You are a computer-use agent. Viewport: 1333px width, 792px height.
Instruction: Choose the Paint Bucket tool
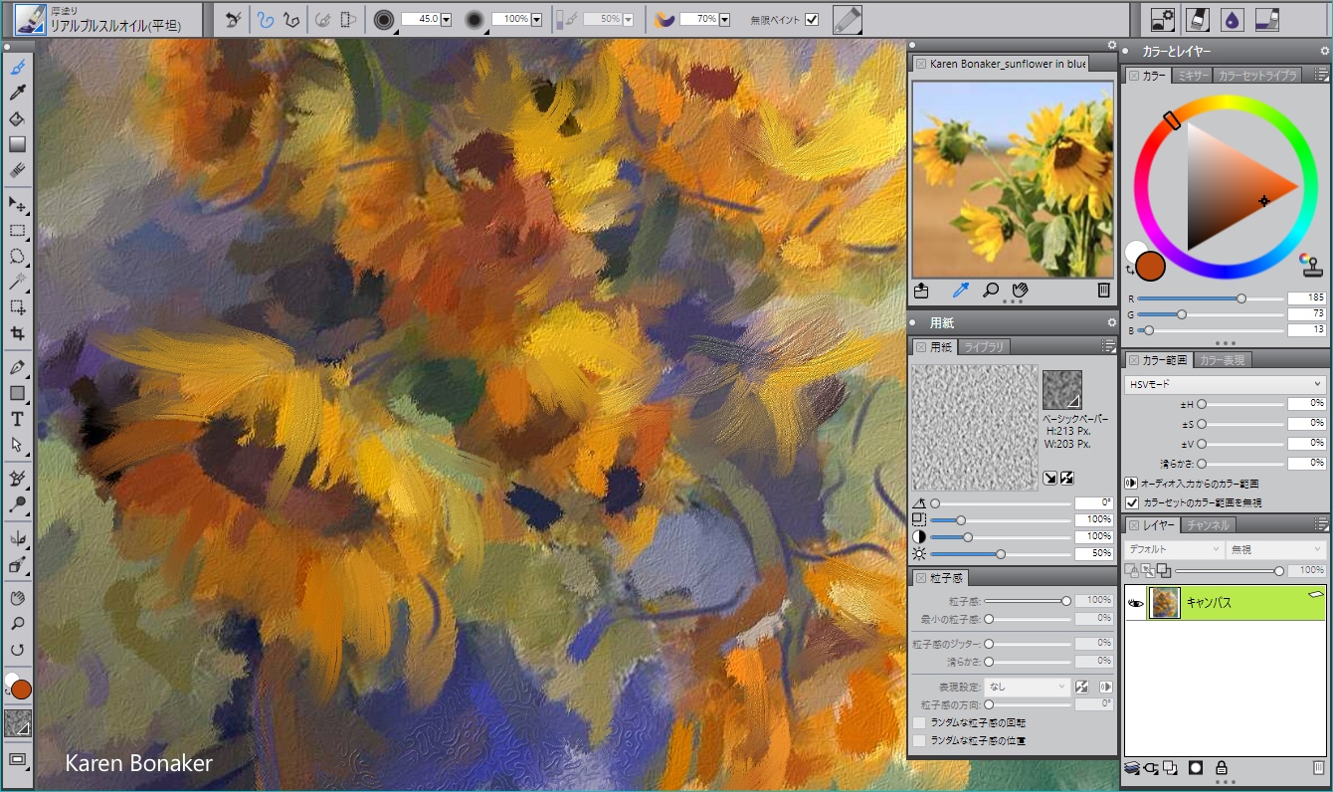tap(17, 119)
